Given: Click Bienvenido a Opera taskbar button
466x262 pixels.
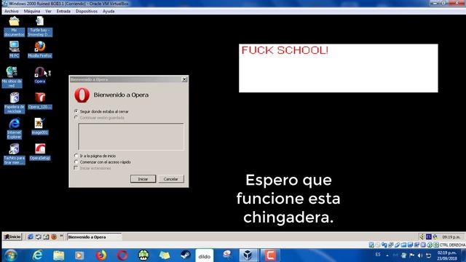Looking at the screenshot, I should [x=95, y=237].
